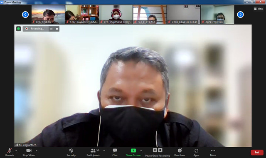
Task: Select Apres Wiweko video thumbnail
Action: (218, 15)
